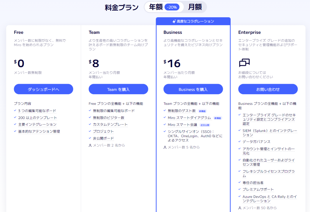This screenshot has height=212, width=310.
Task: Click the カスタムテンプレート feature
Action: [110, 124]
